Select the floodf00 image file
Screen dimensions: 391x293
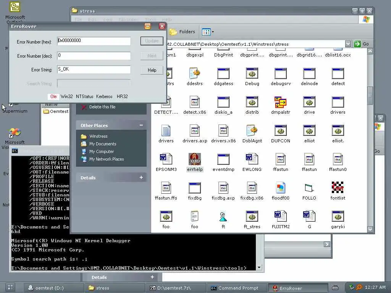click(x=281, y=188)
